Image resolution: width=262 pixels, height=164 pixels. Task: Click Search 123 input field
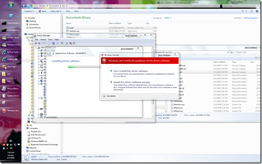click(x=248, y=52)
